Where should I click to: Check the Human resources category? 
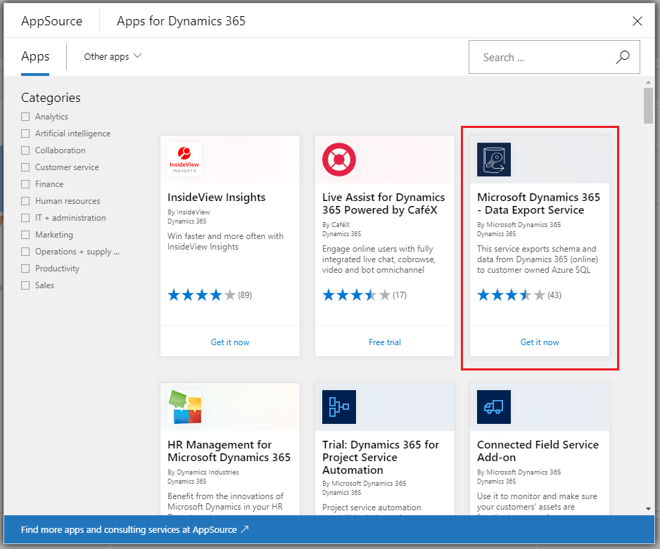click(25, 201)
